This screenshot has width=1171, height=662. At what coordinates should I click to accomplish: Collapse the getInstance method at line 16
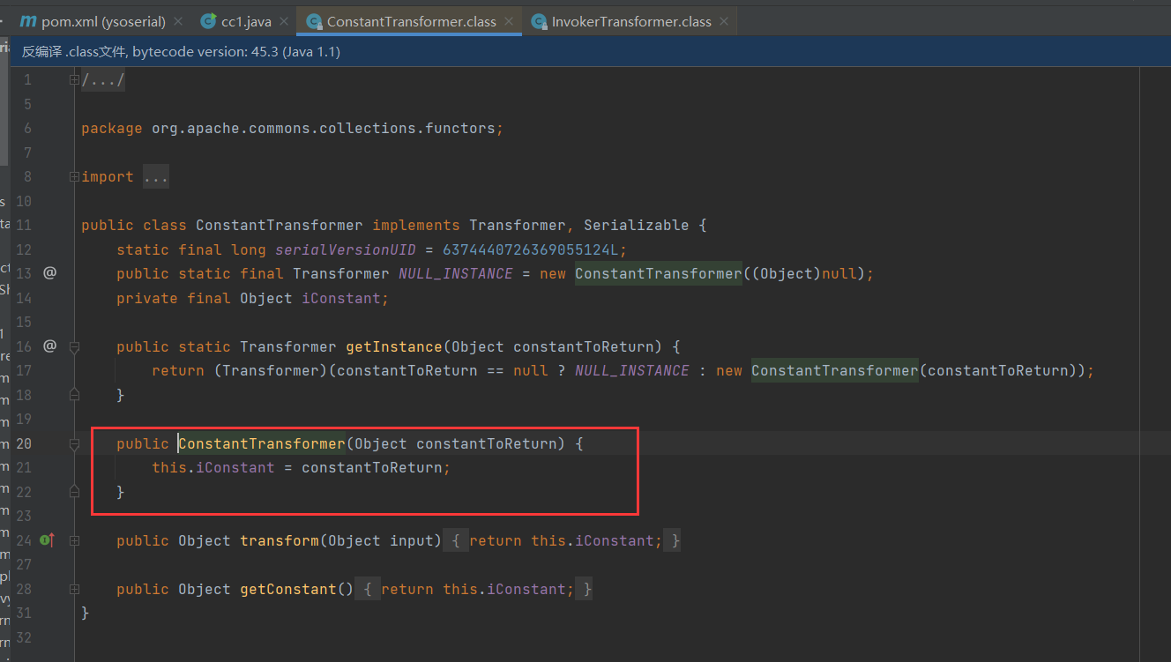74,346
